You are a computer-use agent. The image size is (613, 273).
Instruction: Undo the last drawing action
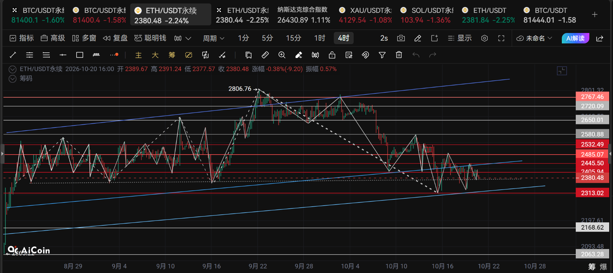click(x=416, y=55)
